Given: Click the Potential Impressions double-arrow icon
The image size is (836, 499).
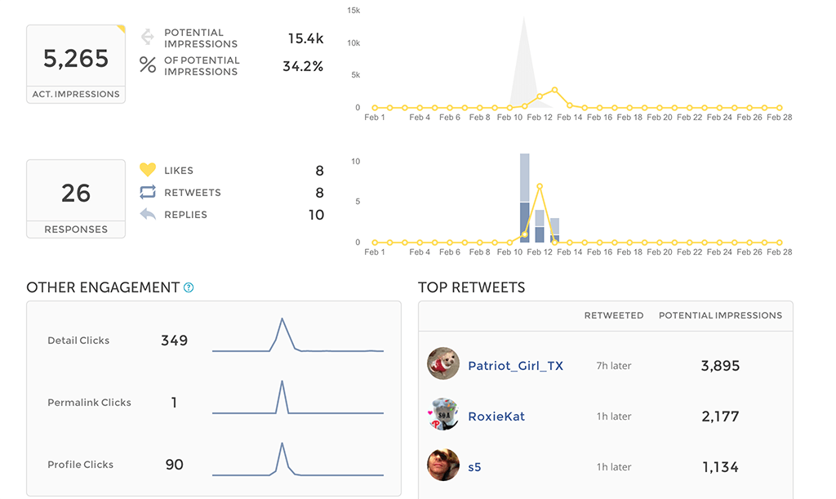Looking at the screenshot, I should pyautogui.click(x=147, y=38).
